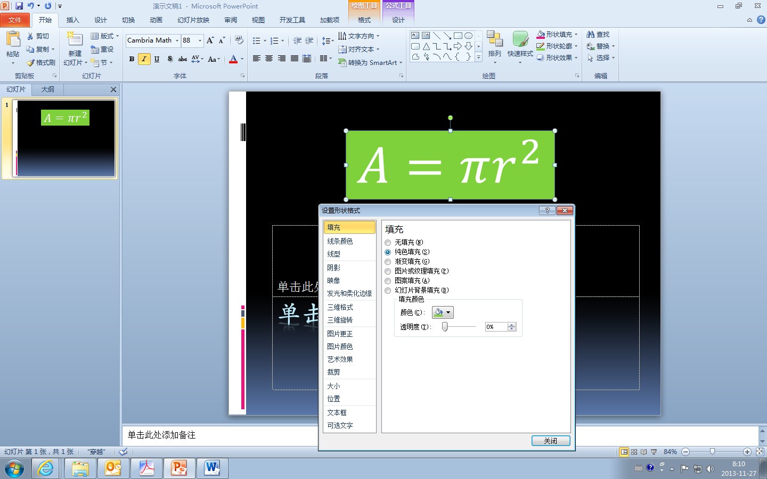Toggle Bold formatting in the ribbon

[132, 59]
